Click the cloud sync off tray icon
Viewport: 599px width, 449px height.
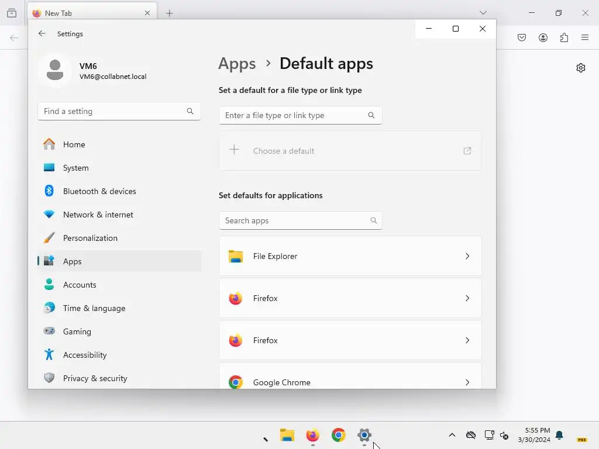pos(471,435)
